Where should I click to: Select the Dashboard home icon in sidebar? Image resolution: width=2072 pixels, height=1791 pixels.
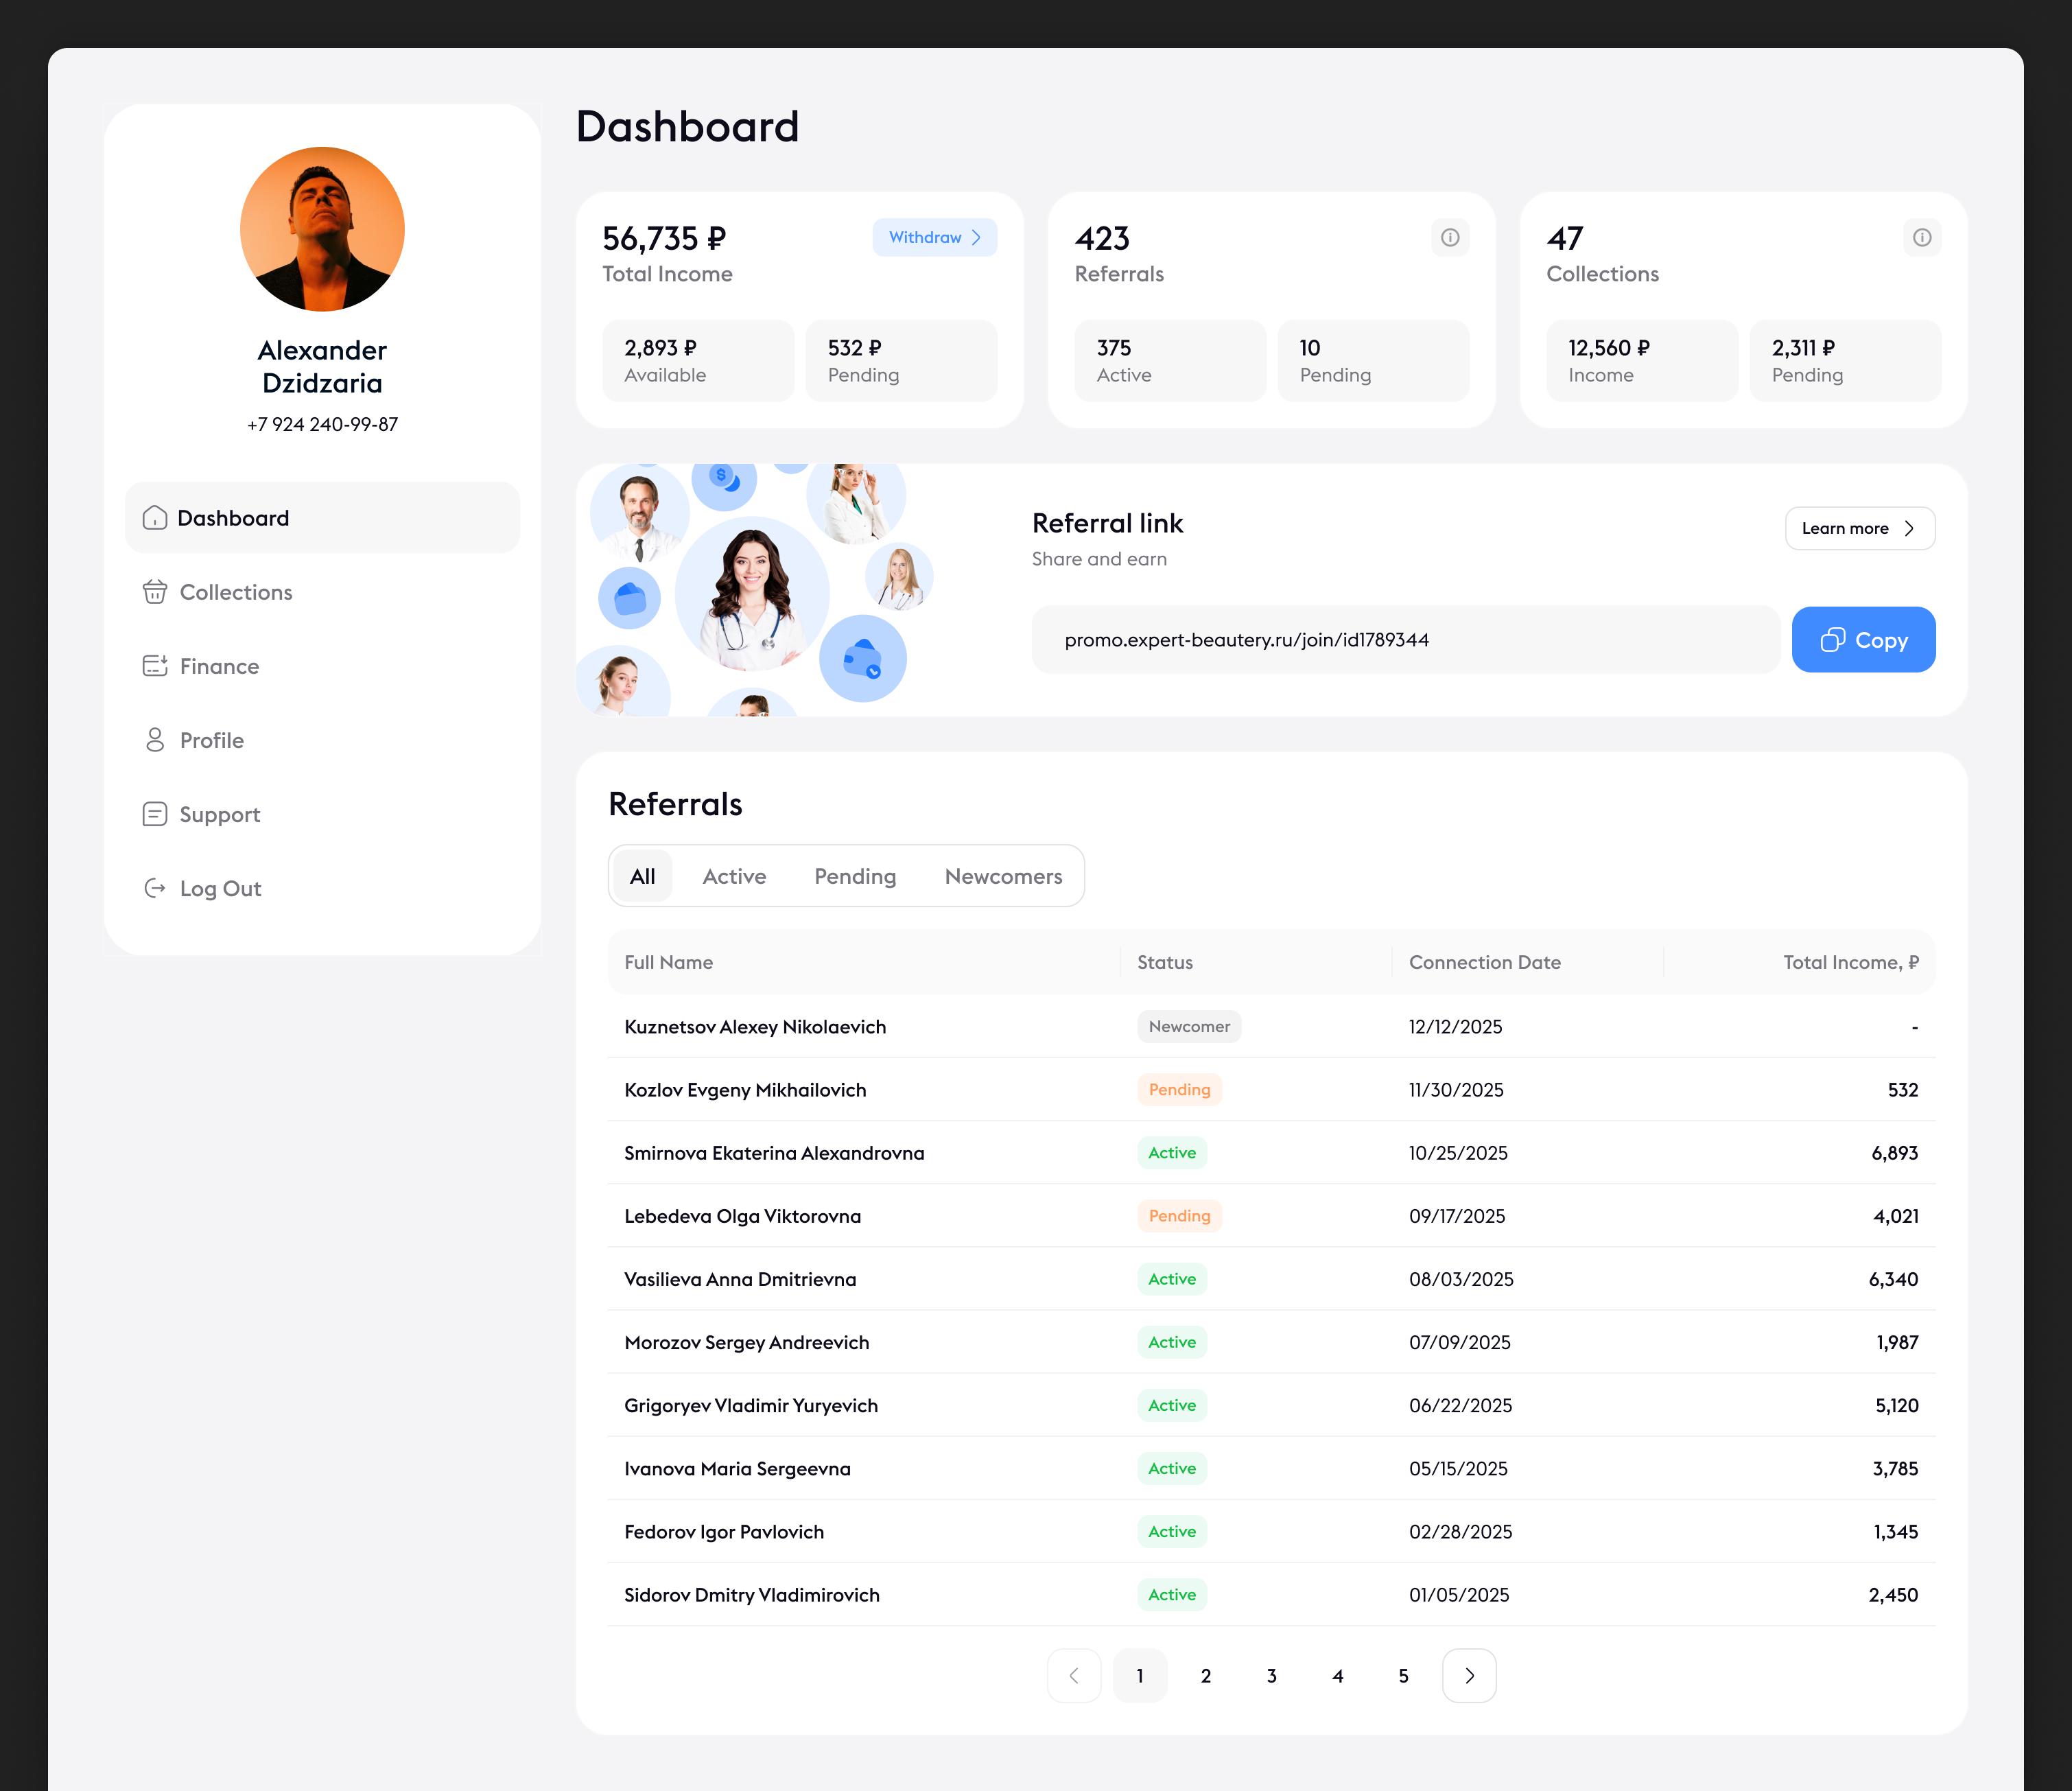(x=155, y=518)
